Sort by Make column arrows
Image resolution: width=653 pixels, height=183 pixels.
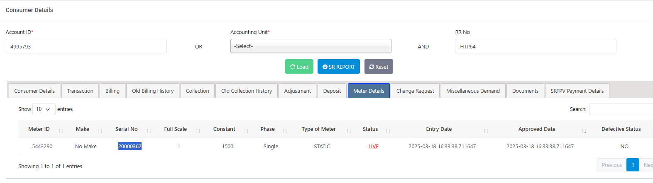click(x=100, y=131)
